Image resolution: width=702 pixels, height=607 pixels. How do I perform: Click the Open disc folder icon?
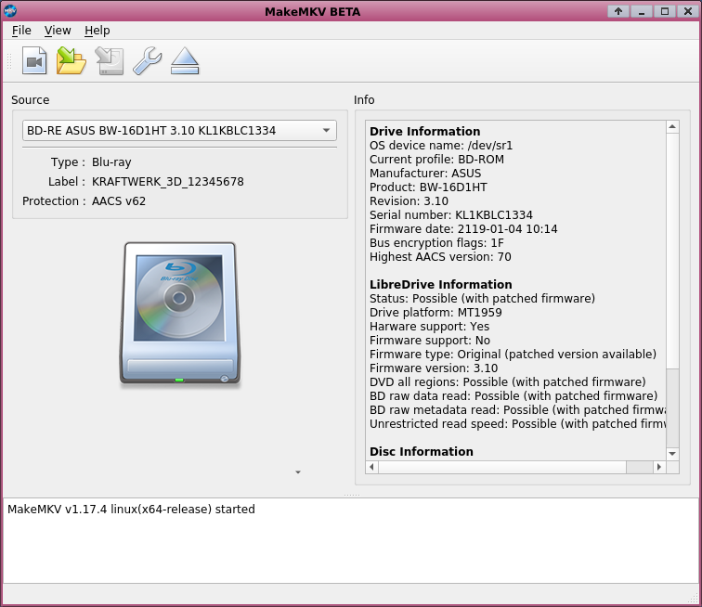click(x=71, y=61)
